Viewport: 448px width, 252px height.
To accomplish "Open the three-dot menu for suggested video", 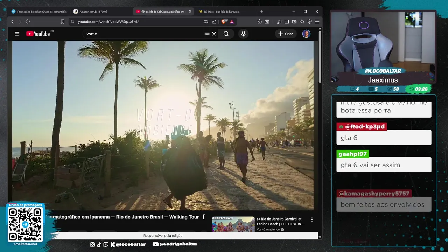I will (x=312, y=220).
